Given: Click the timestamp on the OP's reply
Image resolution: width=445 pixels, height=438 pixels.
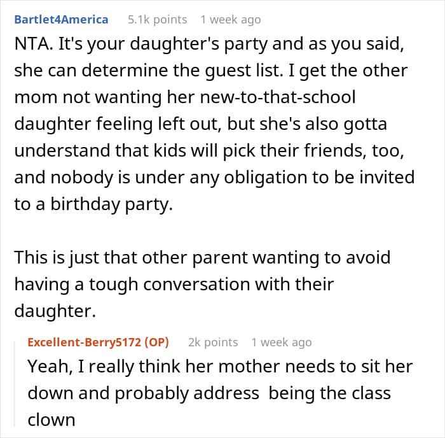Looking at the screenshot, I should pos(281,342).
